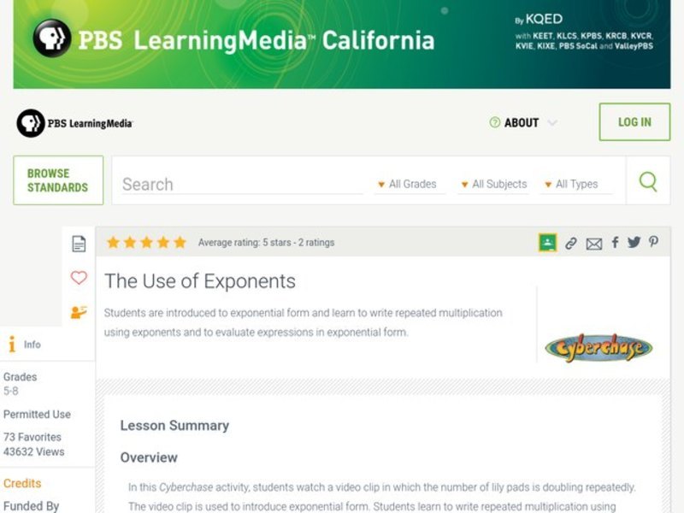The width and height of the screenshot is (684, 513).
Task: Select the support materials icon
Action: [79, 310]
